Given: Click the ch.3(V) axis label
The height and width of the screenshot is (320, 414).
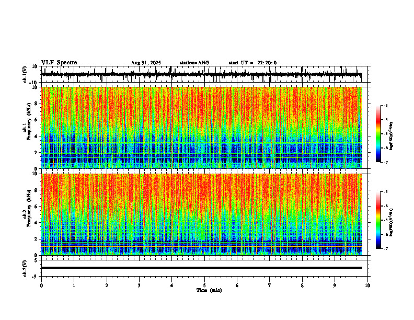Looking at the screenshot, I should click(x=25, y=268).
